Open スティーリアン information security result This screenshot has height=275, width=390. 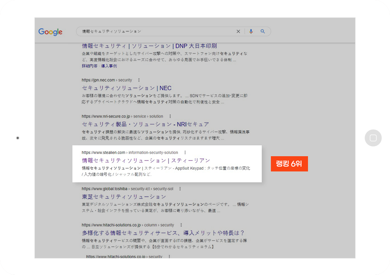pyautogui.click(x=146, y=160)
